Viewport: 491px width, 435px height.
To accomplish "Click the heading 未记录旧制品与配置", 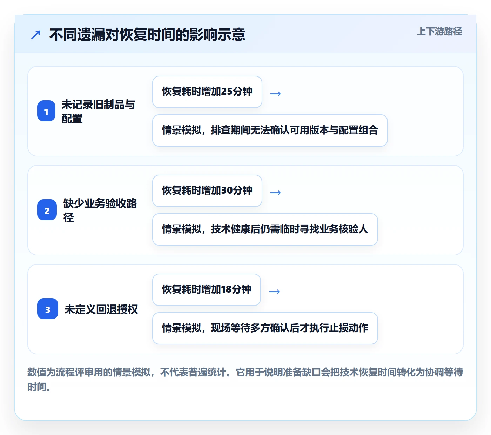I will point(98,111).
